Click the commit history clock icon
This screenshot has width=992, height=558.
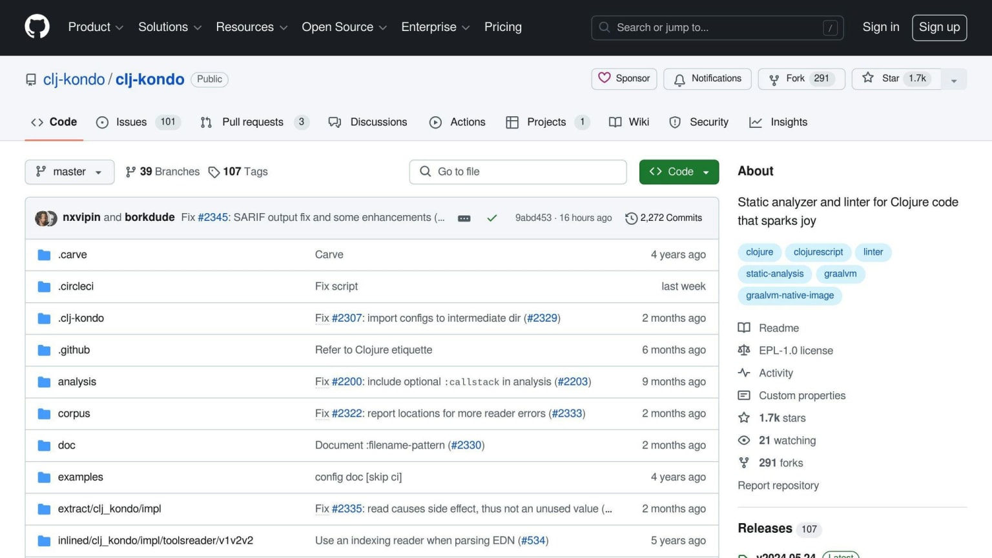[631, 218]
